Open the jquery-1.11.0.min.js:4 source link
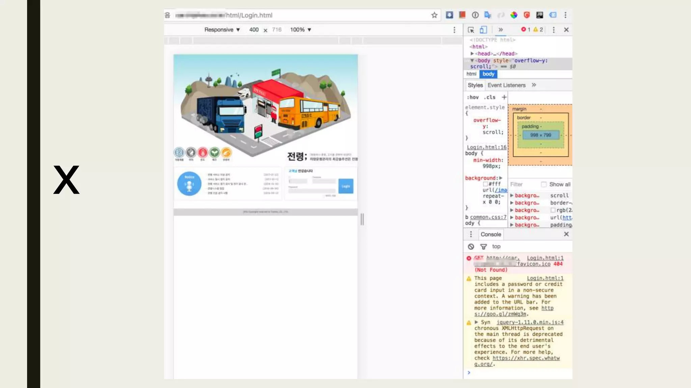This screenshot has height=388, width=691. [530, 322]
